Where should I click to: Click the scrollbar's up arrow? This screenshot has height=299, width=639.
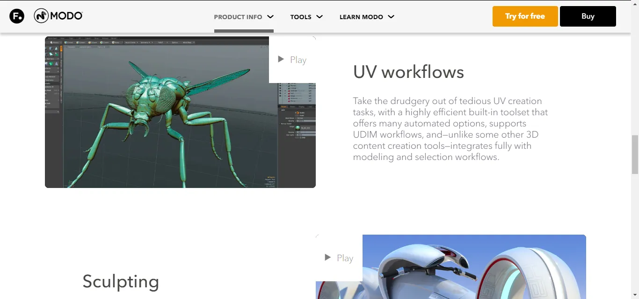635,4
